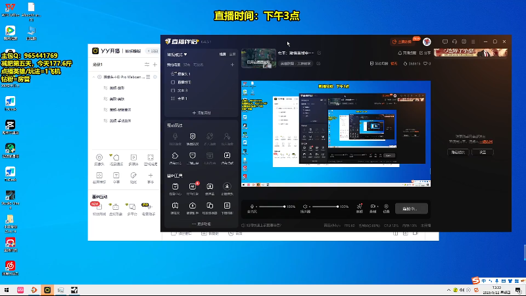
Task: Select the third scene tab in scene row
Action: point(199,64)
